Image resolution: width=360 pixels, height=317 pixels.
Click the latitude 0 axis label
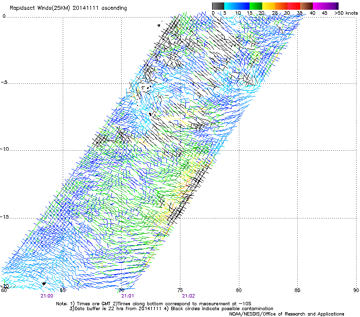(x=4, y=16)
